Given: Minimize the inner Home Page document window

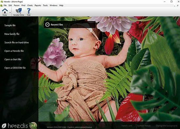Looking at the screenshot, I should point(175,6).
